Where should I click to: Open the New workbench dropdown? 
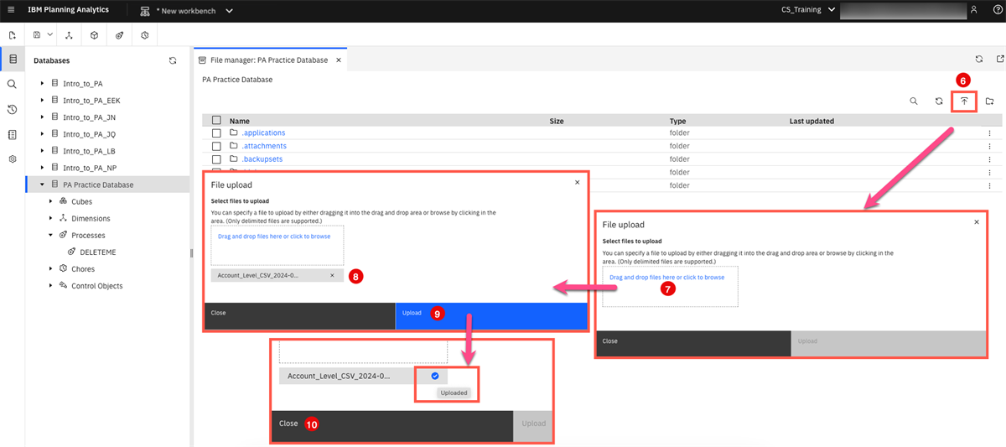pos(229,10)
